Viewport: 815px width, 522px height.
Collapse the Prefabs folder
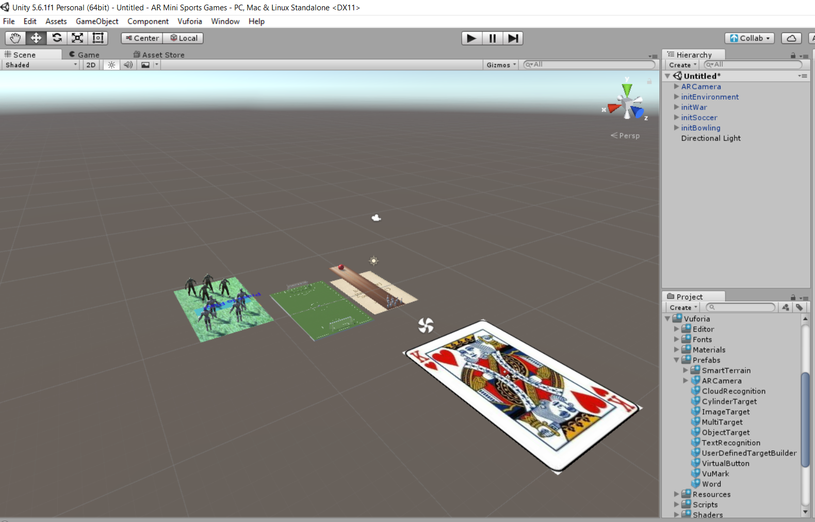click(676, 360)
